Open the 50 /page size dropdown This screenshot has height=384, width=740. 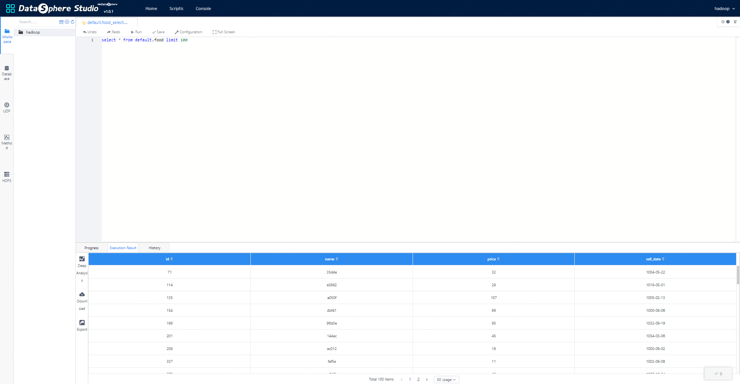[x=446, y=380]
